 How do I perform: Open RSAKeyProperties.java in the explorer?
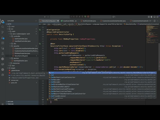click(x=22, y=53)
